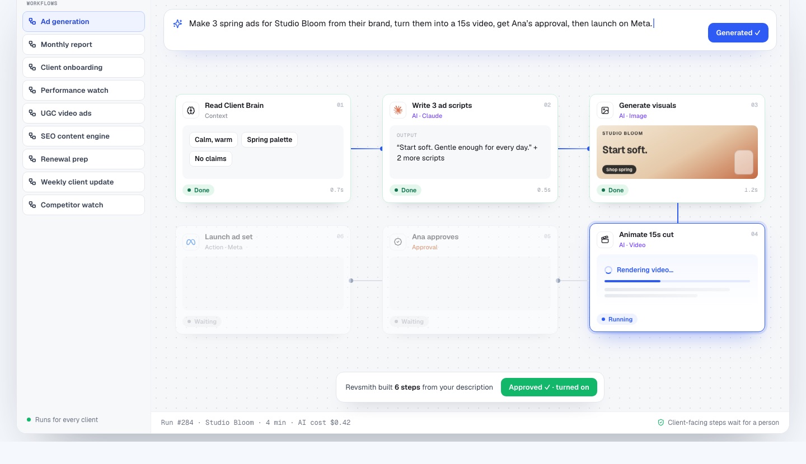Image resolution: width=806 pixels, height=464 pixels.
Task: Click Client-facing steps wait for a person
Action: (x=723, y=423)
